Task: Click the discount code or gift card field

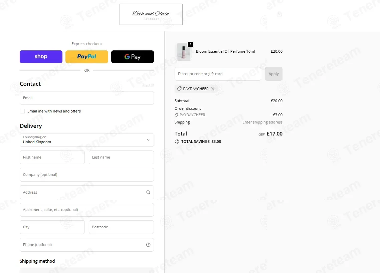Action: pos(218,74)
